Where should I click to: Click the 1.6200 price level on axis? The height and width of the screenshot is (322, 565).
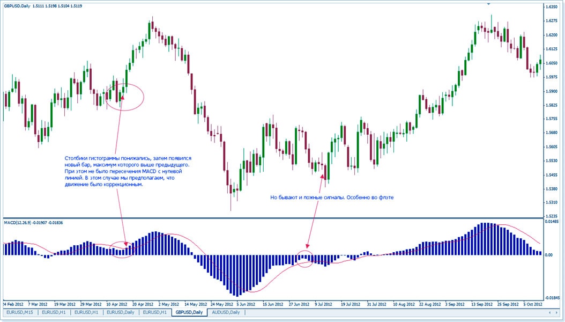click(552, 35)
